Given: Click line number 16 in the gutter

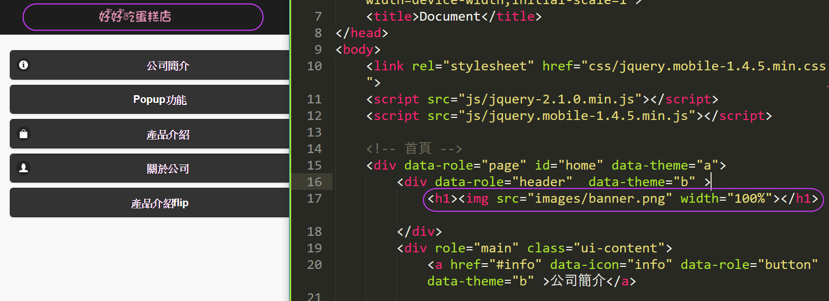Looking at the screenshot, I should click(x=314, y=182).
